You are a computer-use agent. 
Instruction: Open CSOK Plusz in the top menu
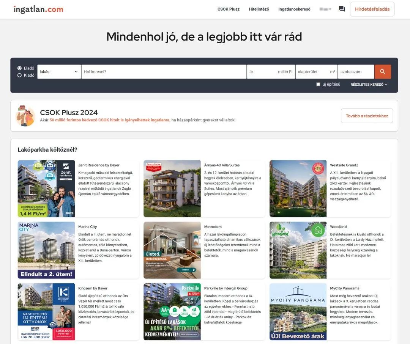point(229,9)
